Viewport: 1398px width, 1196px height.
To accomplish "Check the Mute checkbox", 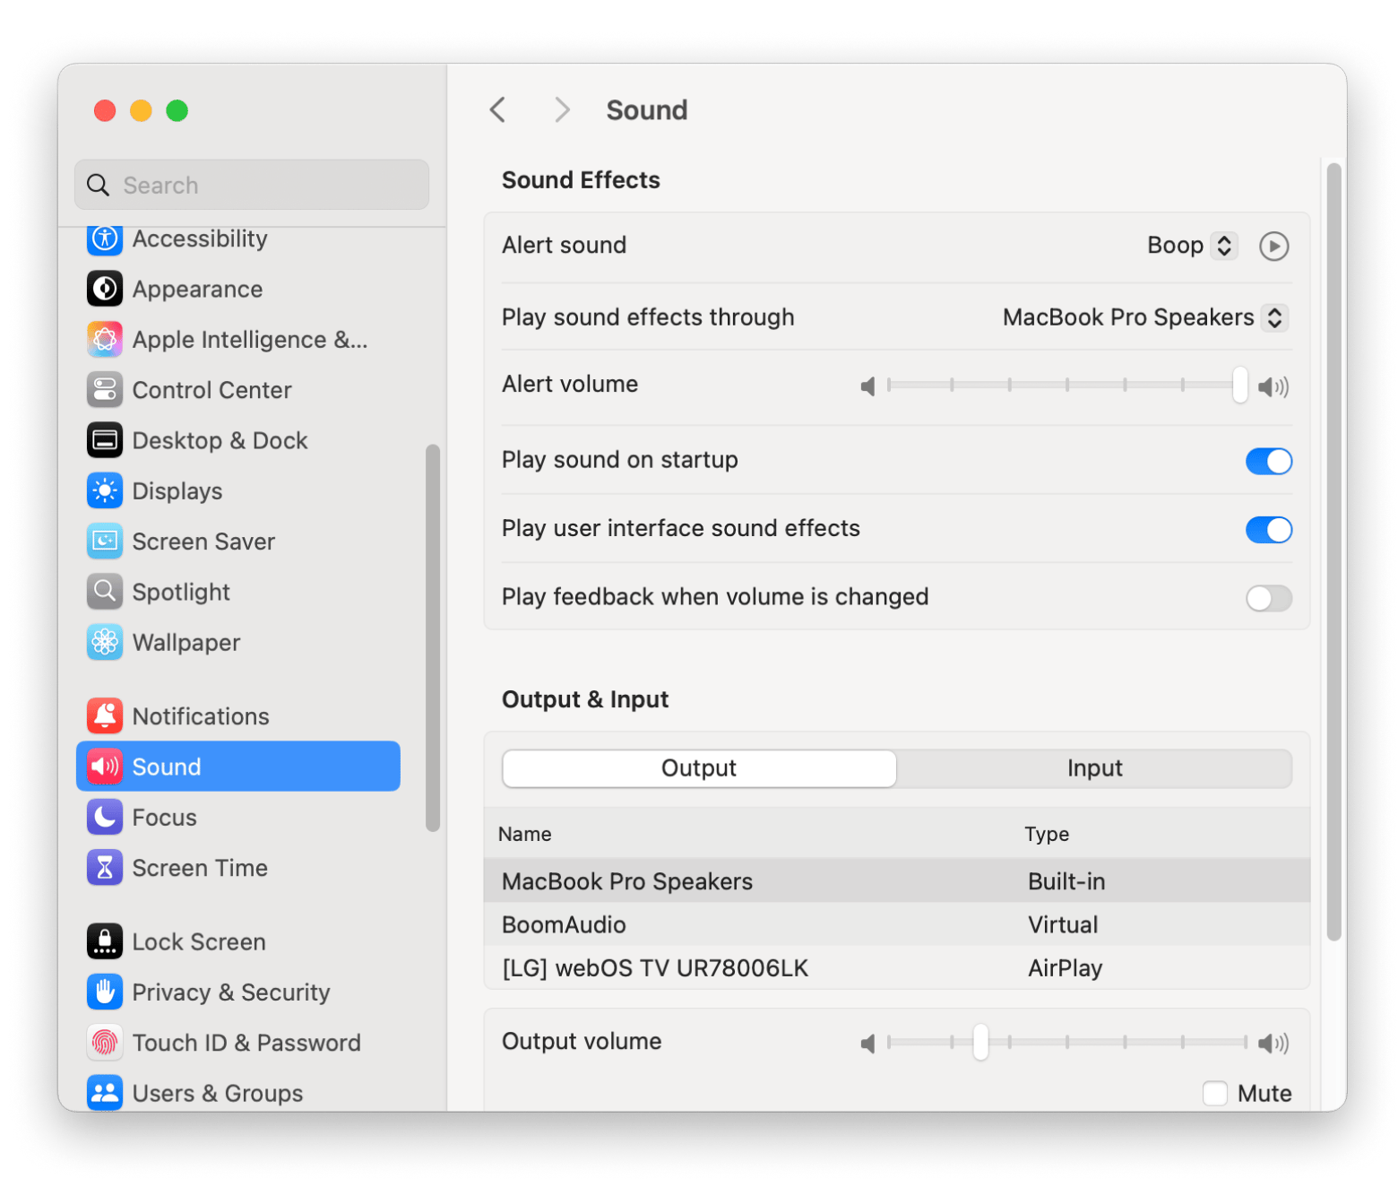I will [x=1214, y=1093].
